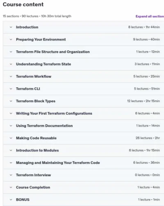Expand the Introduction section chevron

click(x=11, y=27)
